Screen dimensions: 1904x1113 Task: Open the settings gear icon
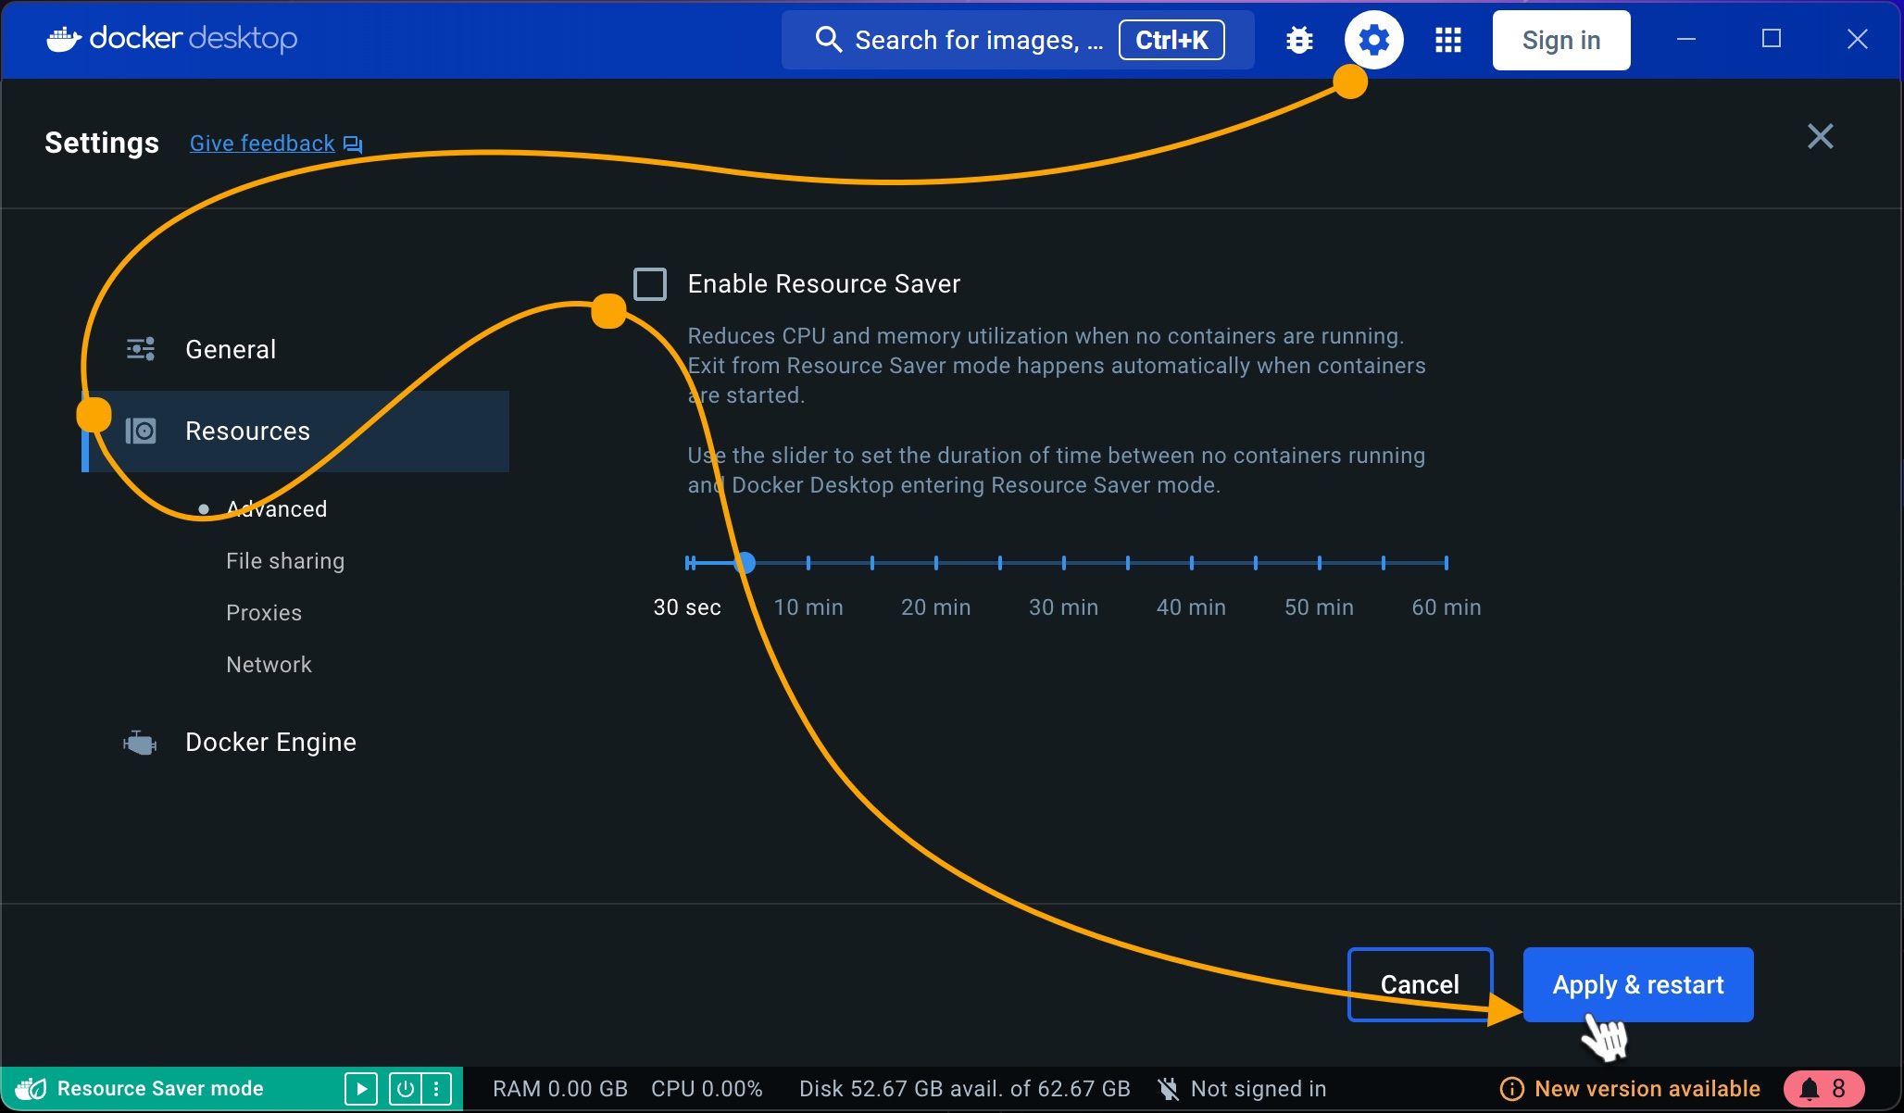click(x=1373, y=40)
